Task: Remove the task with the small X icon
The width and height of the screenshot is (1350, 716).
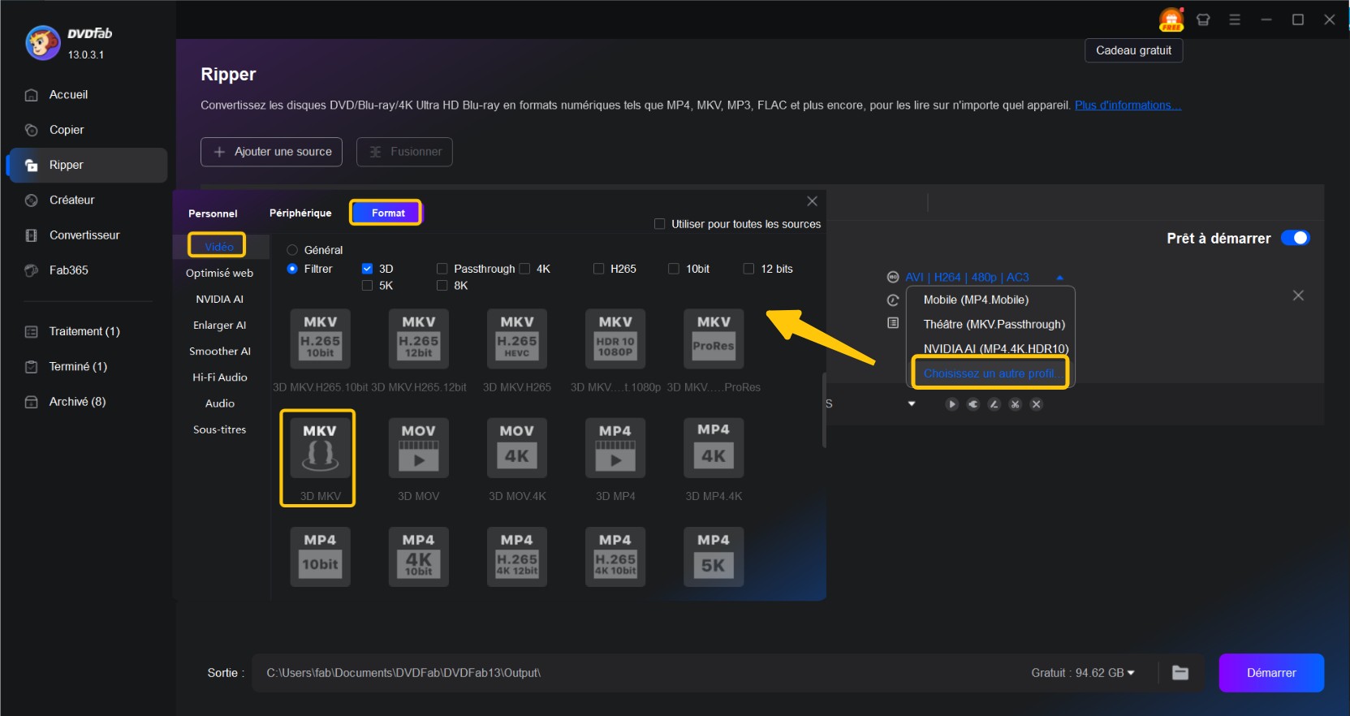Action: pyautogui.click(x=1036, y=404)
